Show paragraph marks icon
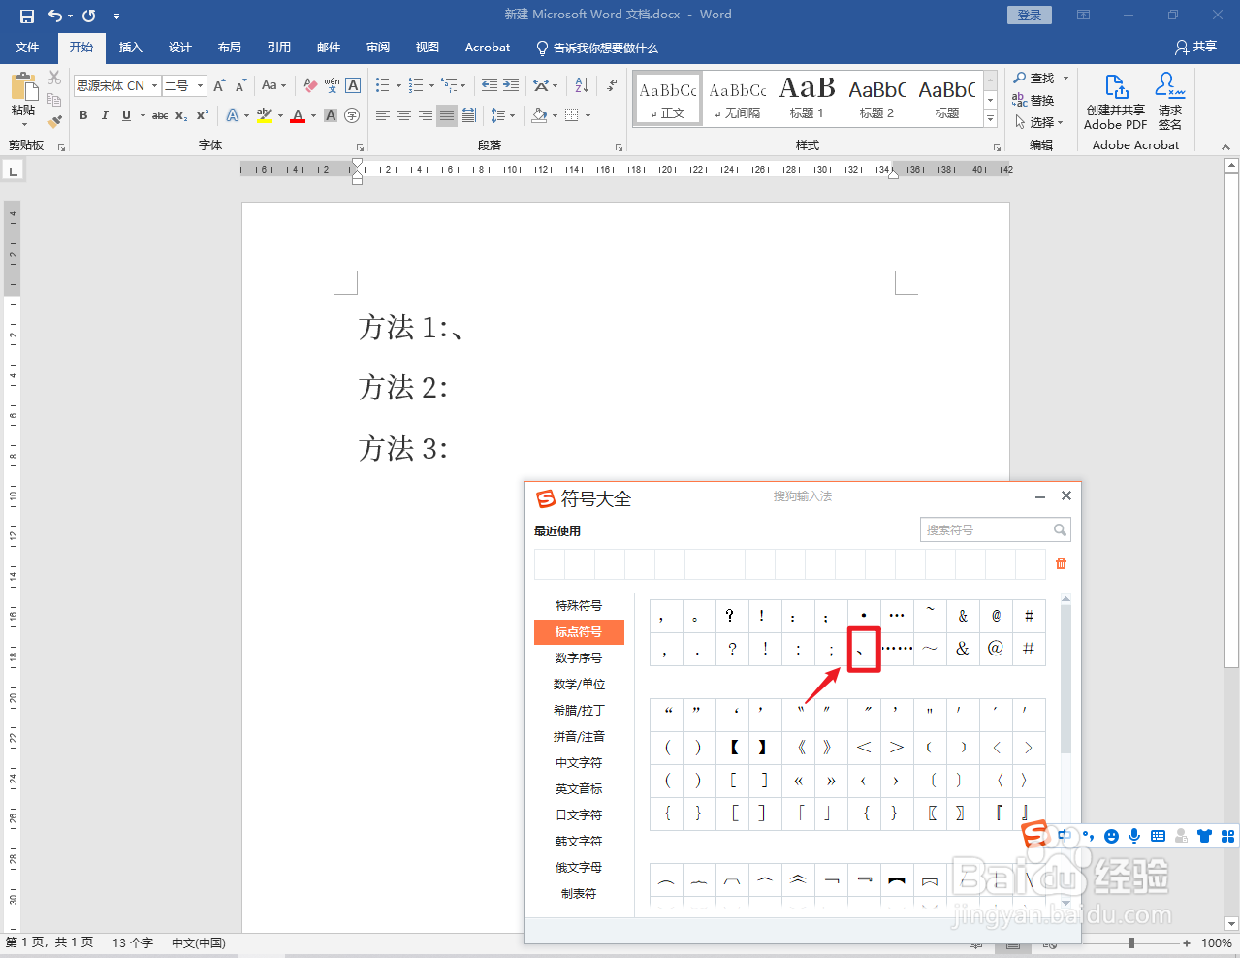Screen dimensions: 1240x958 point(612,85)
